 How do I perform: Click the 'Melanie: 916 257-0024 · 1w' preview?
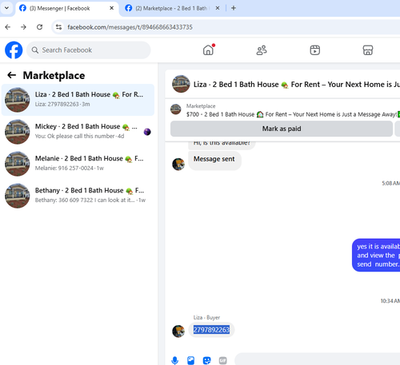pyautogui.click(x=70, y=168)
